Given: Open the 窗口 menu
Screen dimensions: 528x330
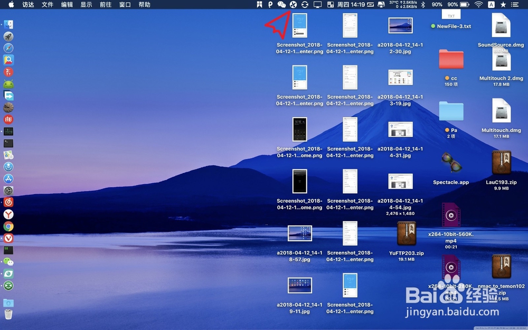Looking at the screenshot, I should click(125, 4).
